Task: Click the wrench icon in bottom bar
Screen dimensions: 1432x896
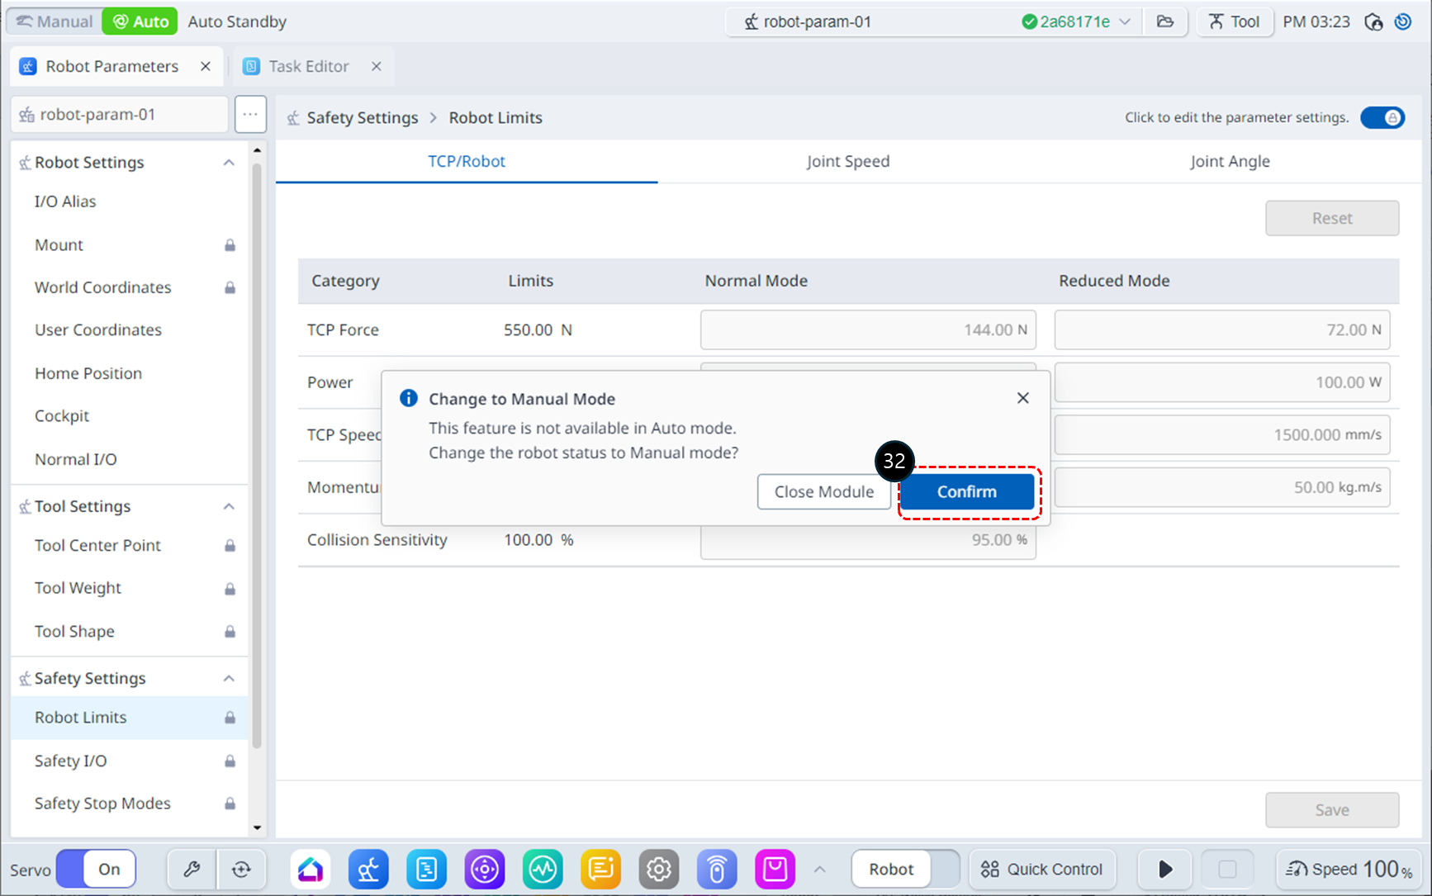Action: click(x=192, y=869)
